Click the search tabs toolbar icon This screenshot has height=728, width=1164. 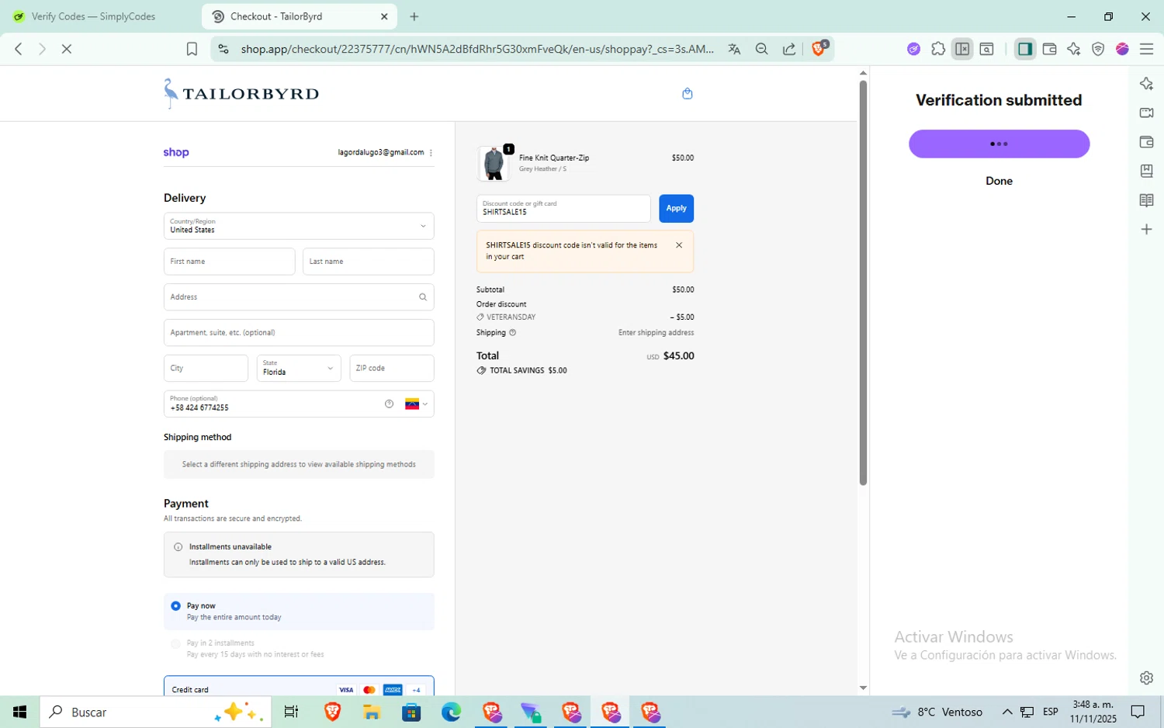(x=986, y=49)
